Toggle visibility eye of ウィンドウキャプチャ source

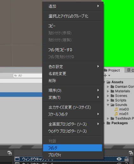coord(119,159)
